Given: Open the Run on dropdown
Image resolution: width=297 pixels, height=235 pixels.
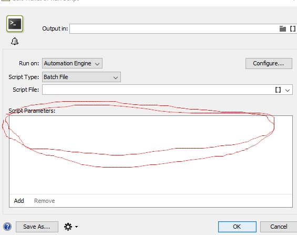Looking at the screenshot, I should 72,63.
